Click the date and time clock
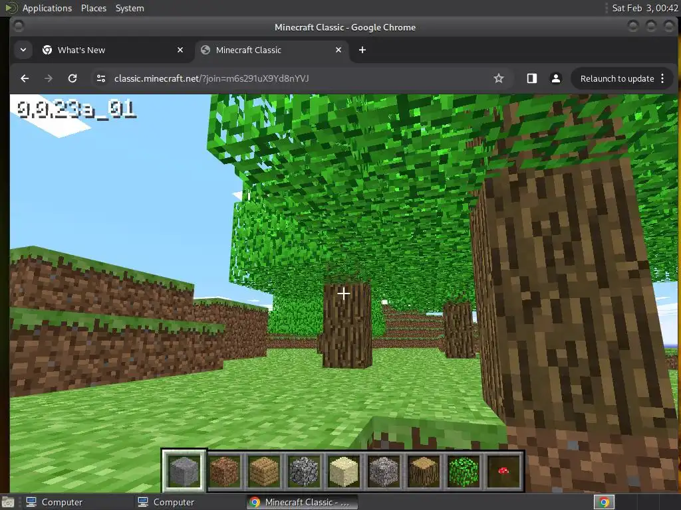This screenshot has height=510, width=681. pyautogui.click(x=645, y=8)
